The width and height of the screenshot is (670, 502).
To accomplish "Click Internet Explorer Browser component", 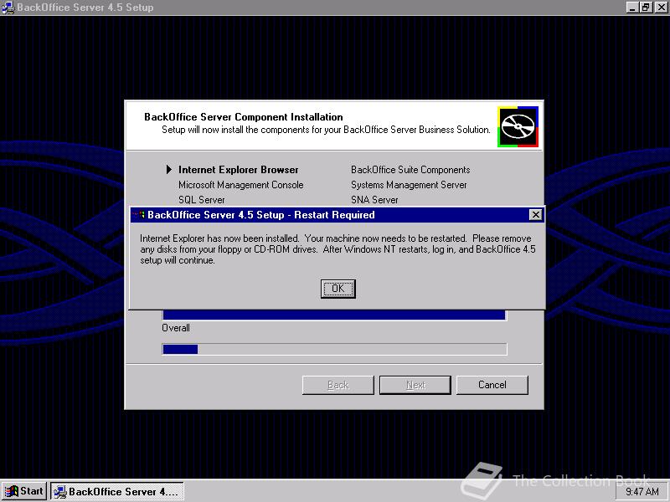I will (239, 170).
